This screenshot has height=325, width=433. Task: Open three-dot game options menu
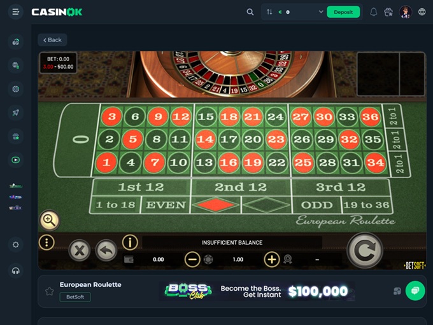click(x=46, y=242)
